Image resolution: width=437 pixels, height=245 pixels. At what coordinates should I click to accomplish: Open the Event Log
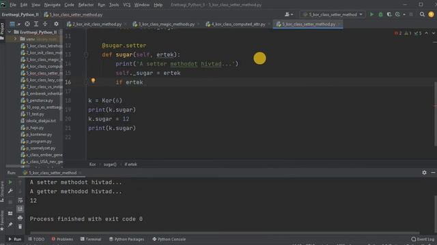(423, 239)
